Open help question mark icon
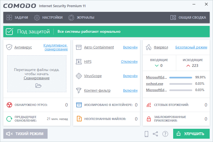This screenshot has width=213, height=142. point(165,134)
